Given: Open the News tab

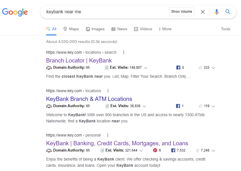Looking at the screenshot, I should 119,29.
